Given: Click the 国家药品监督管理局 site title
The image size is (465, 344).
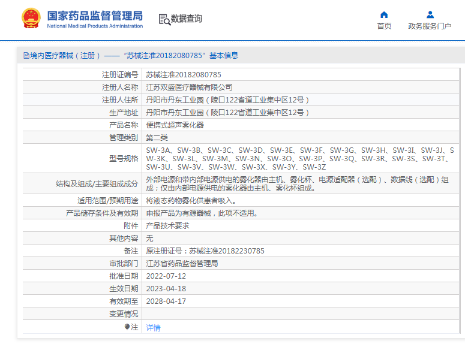Looking at the screenshot, I should tap(95, 16).
